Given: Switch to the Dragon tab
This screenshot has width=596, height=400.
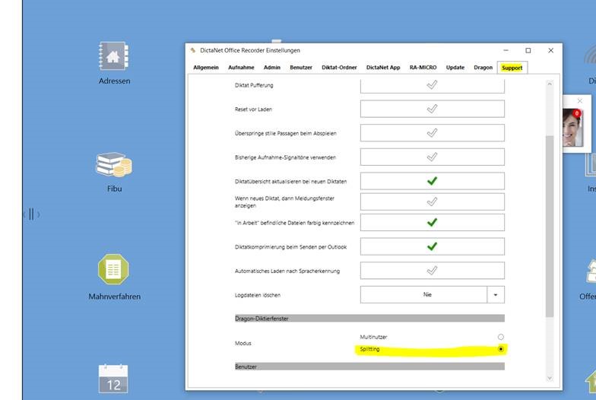Looking at the screenshot, I should 483,67.
